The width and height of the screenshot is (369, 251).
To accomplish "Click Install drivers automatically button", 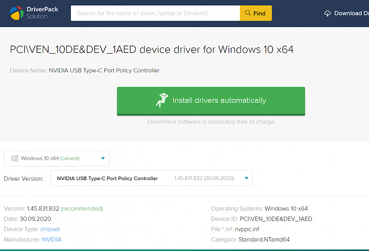I will [211, 101].
